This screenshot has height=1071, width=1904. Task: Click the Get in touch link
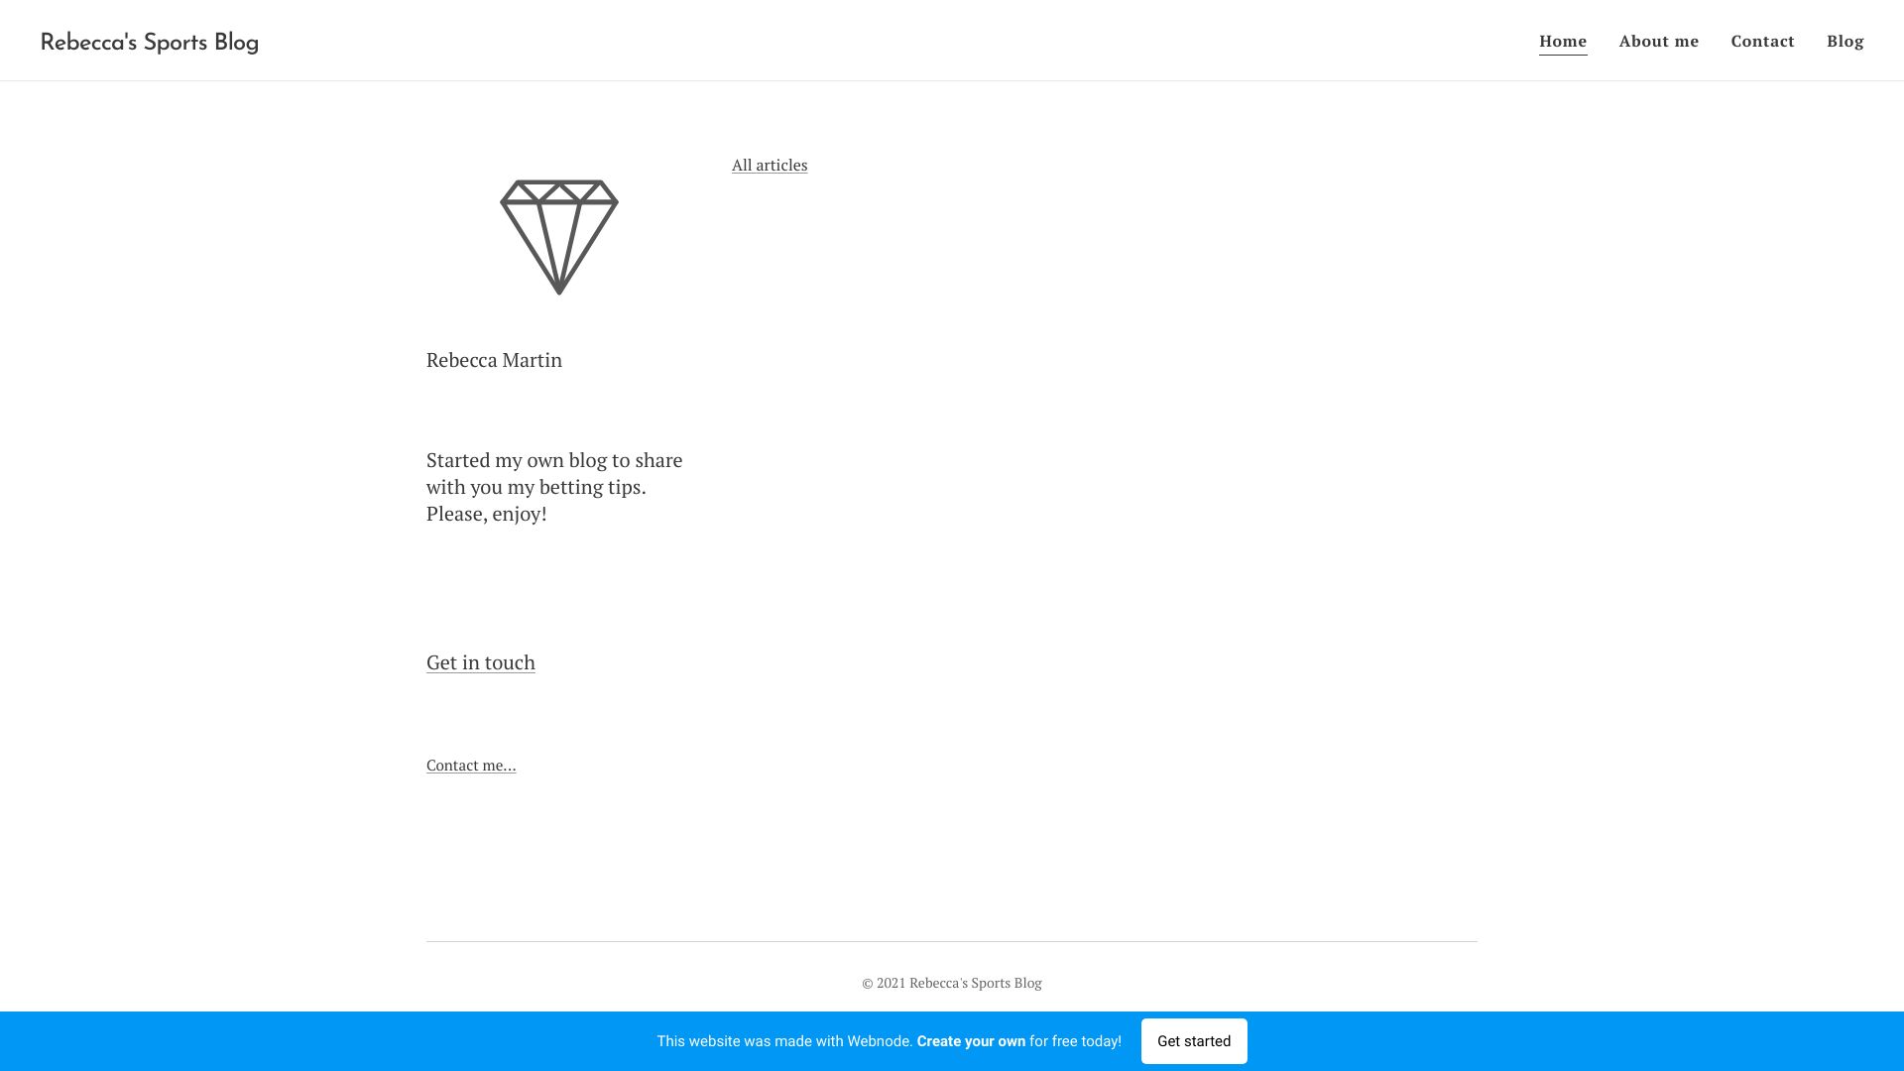coord(480,661)
